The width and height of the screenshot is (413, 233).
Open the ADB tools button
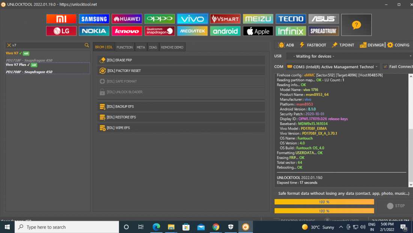click(286, 45)
